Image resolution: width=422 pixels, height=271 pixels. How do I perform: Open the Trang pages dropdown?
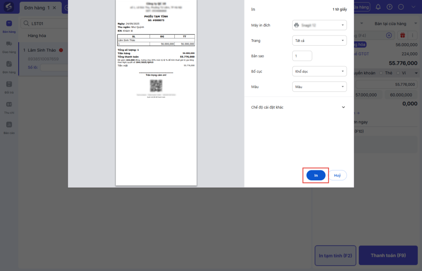(319, 41)
